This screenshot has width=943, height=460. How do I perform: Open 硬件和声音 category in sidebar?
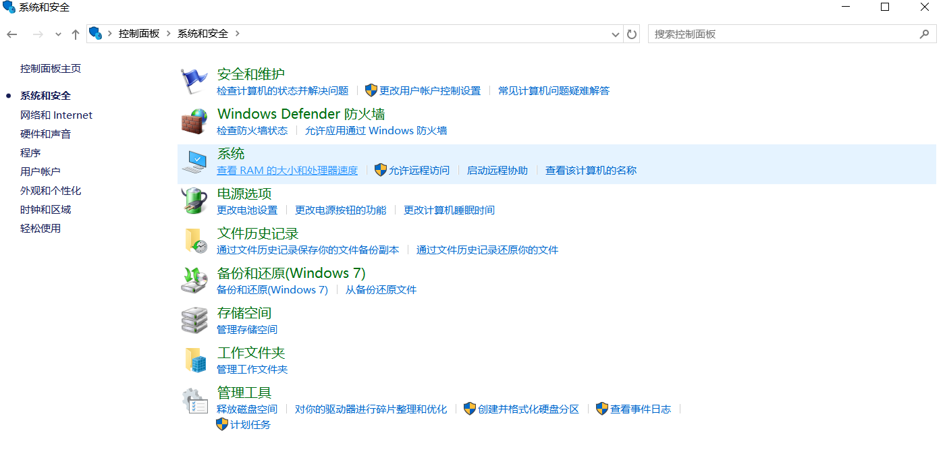tap(45, 134)
